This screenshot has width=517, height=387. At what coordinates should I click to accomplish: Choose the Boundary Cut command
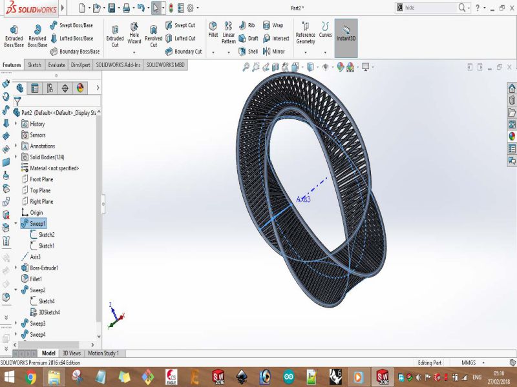pos(184,52)
